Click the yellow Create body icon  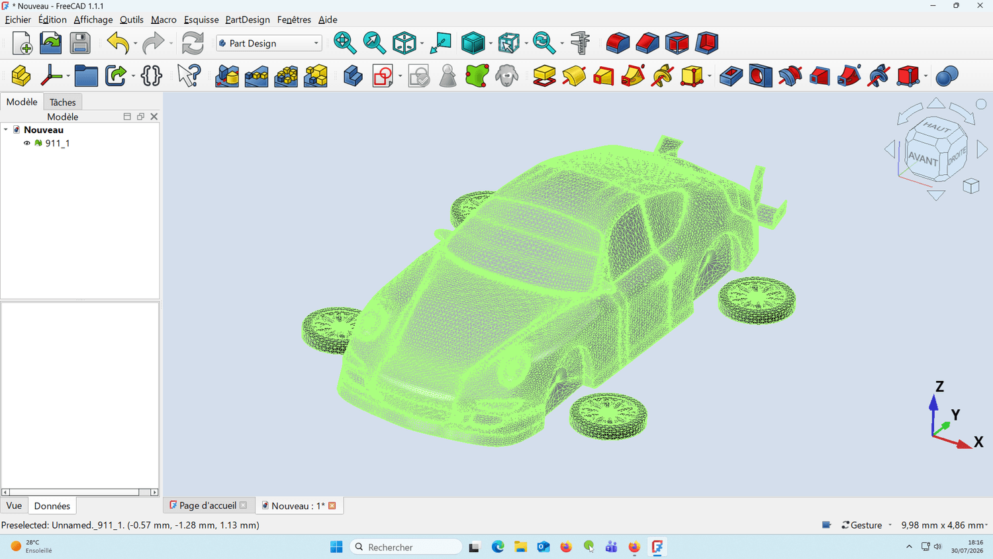[x=21, y=76]
